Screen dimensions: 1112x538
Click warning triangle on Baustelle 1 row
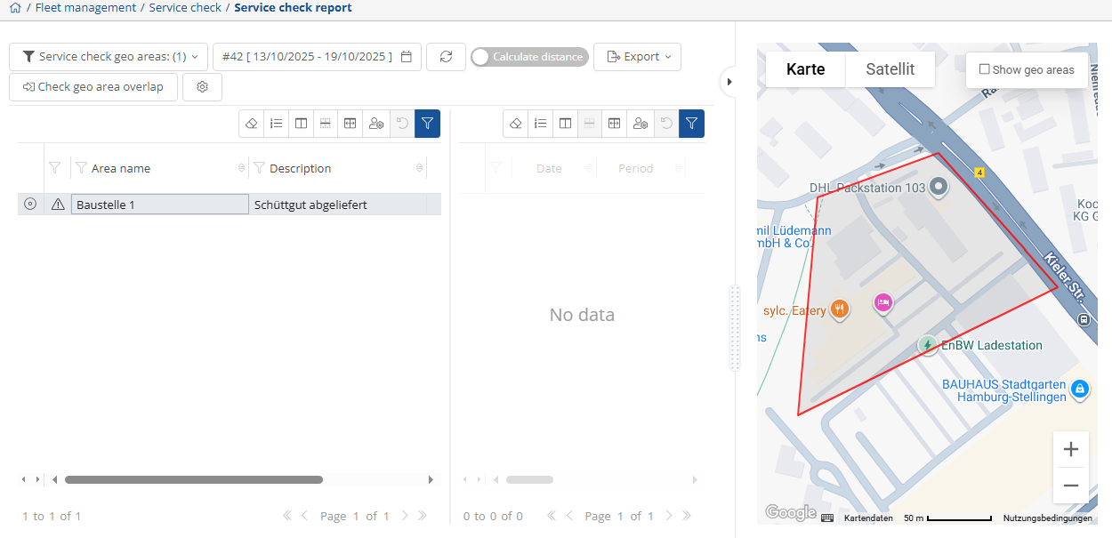[58, 205]
